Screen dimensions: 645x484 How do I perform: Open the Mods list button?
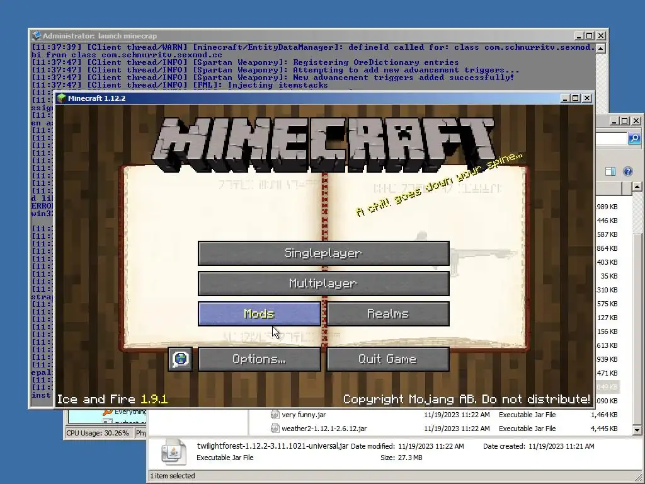259,314
